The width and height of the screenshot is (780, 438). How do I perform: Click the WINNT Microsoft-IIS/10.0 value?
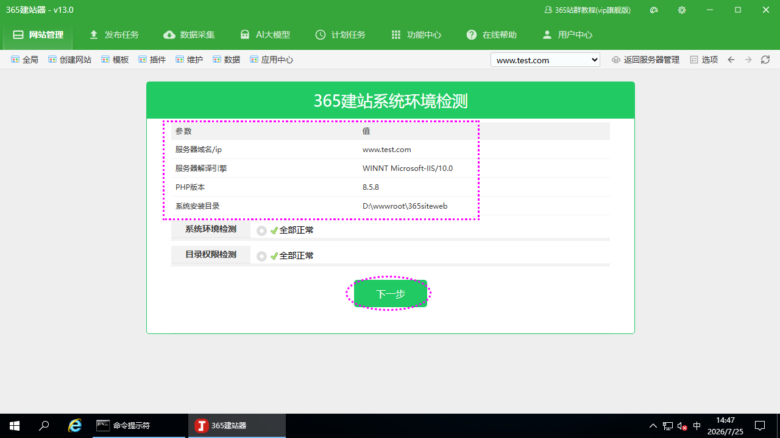tap(408, 169)
